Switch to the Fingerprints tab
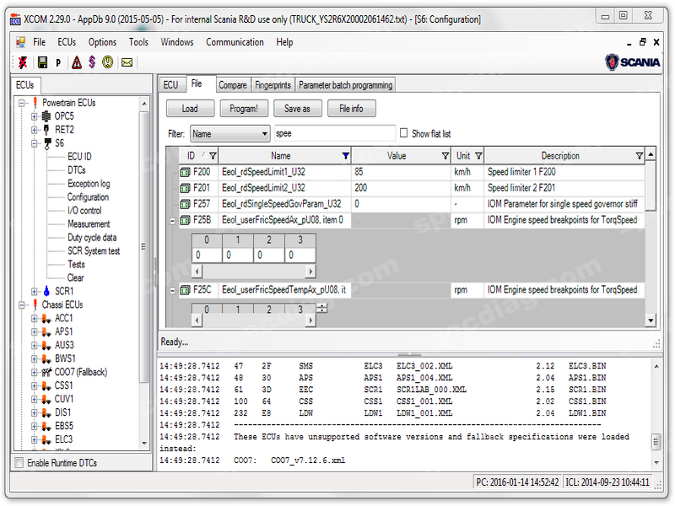Viewport: 675px width, 506px height. coord(273,85)
